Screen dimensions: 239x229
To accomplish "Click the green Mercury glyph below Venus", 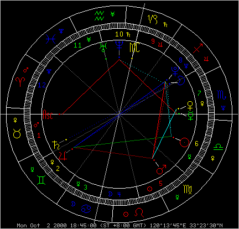I will 190,116.
